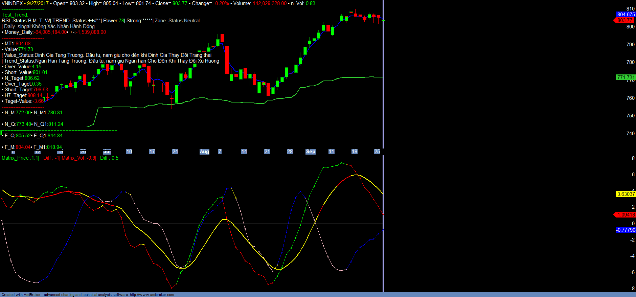Viewport: 636px width, 297px height.
Task: Select date marker 18 on time axis
Action: click(x=354, y=152)
